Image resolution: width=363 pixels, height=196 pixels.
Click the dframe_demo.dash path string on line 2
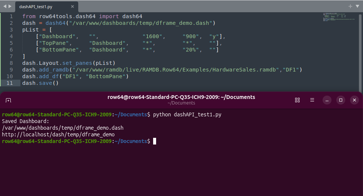141,23
